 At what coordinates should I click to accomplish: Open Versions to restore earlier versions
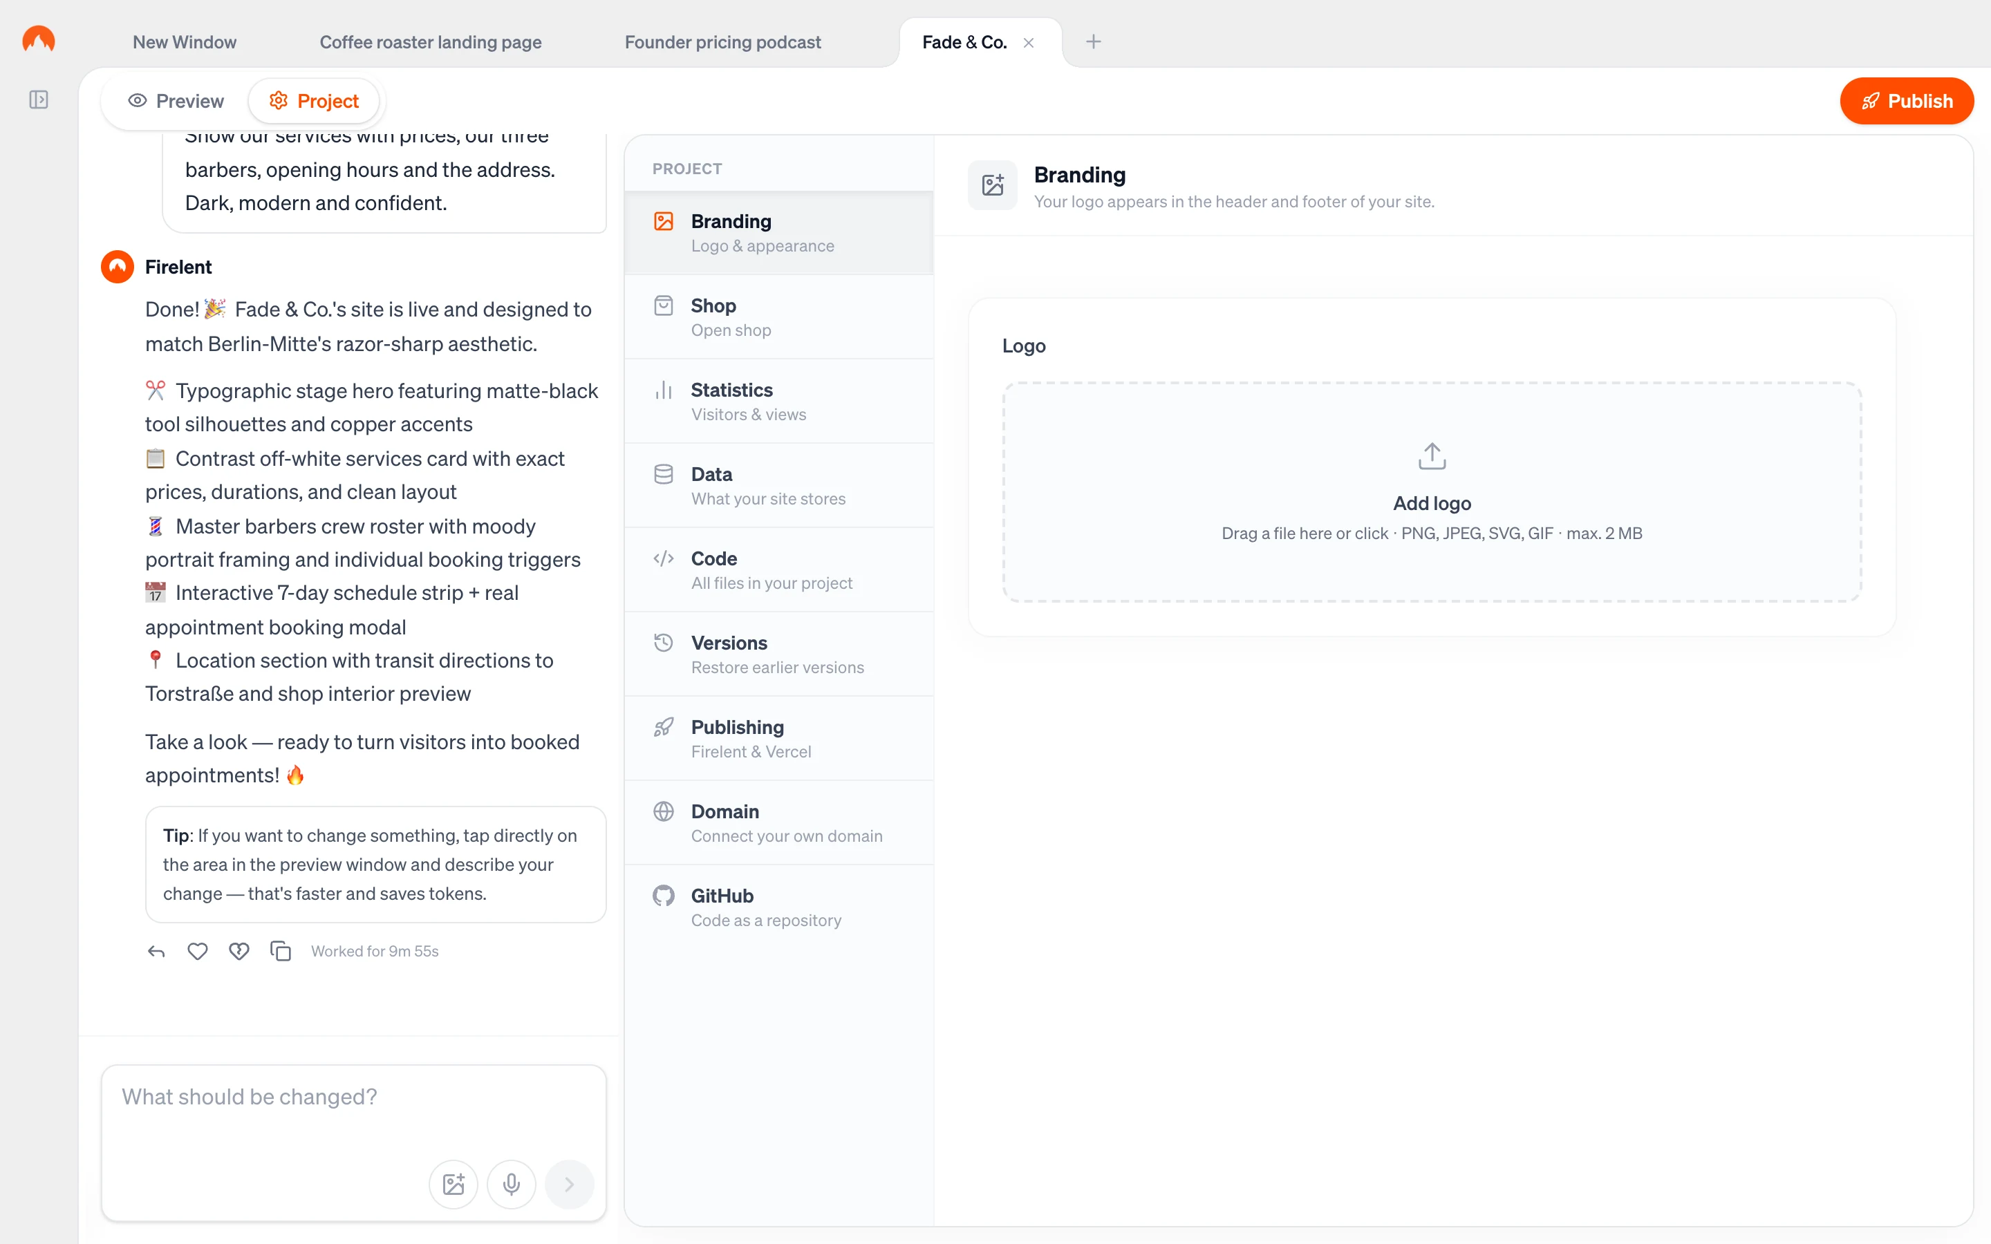(x=779, y=654)
